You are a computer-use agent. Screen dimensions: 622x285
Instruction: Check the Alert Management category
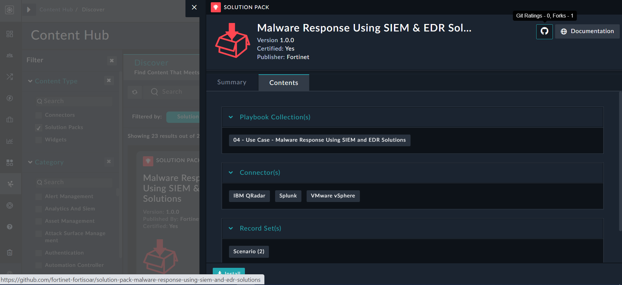pyautogui.click(x=39, y=196)
